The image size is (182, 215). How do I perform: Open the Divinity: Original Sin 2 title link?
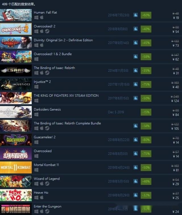point(63,40)
